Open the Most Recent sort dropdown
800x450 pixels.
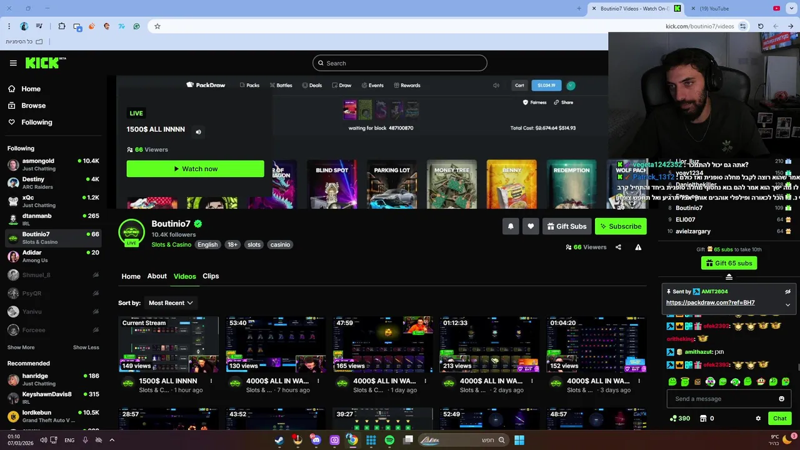click(x=170, y=303)
